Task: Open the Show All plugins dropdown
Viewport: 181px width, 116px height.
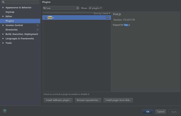Action: [x=95, y=8]
